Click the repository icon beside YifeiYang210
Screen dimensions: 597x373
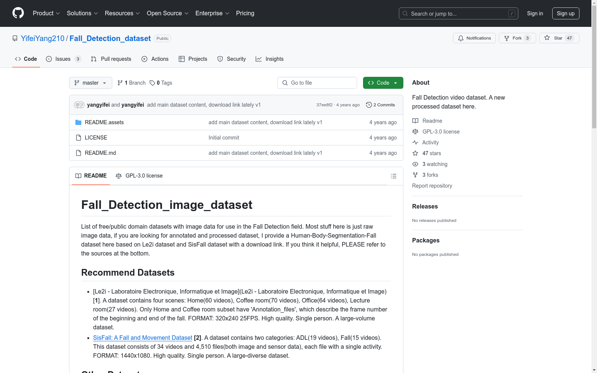(15, 38)
